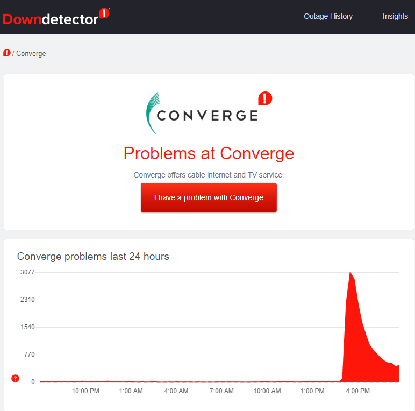Open the Insights menu item
415x411 pixels.
395,17
